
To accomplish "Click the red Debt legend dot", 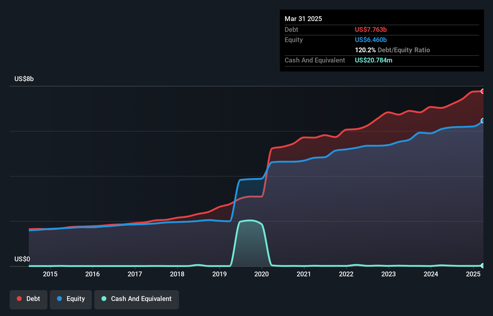I will point(19,299).
